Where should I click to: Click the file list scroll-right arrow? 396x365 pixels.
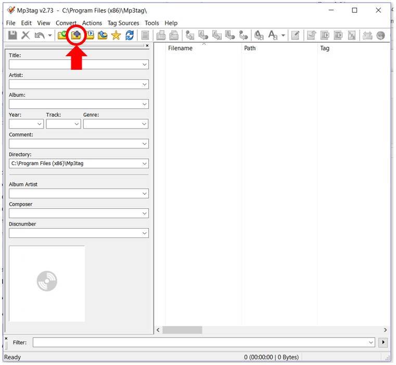(x=385, y=330)
